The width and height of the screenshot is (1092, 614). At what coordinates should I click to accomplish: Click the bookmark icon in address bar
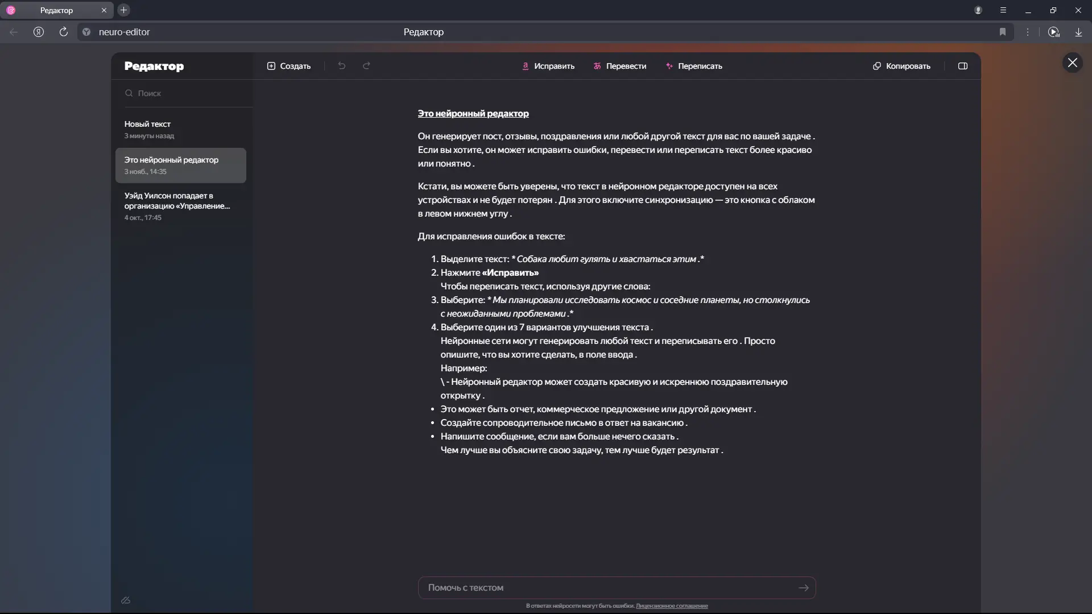tap(1003, 32)
